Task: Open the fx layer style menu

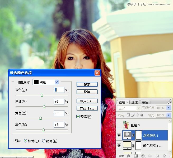Action: pyautogui.click(x=129, y=156)
